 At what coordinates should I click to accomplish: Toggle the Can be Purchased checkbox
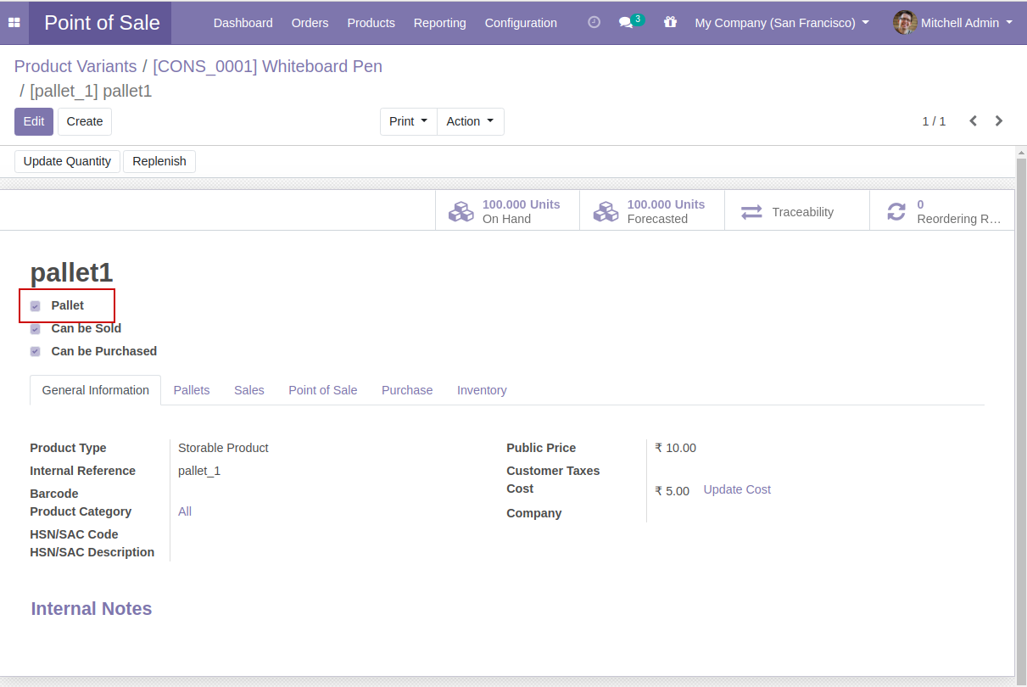tap(35, 351)
